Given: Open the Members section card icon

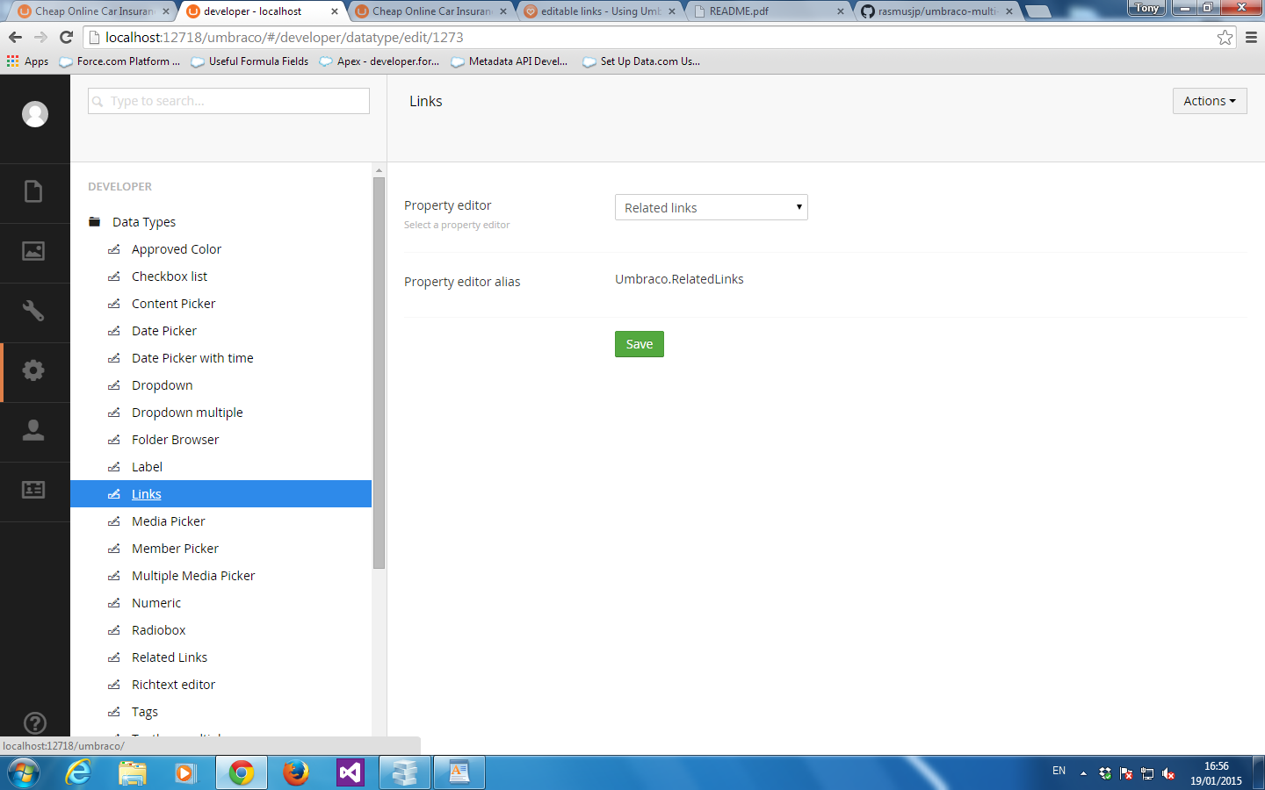Looking at the screenshot, I should (x=33, y=490).
